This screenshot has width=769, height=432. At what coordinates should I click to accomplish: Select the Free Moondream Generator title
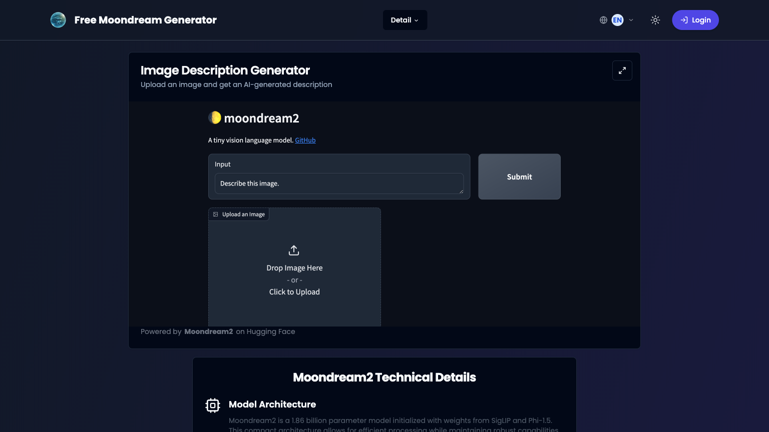tap(145, 20)
